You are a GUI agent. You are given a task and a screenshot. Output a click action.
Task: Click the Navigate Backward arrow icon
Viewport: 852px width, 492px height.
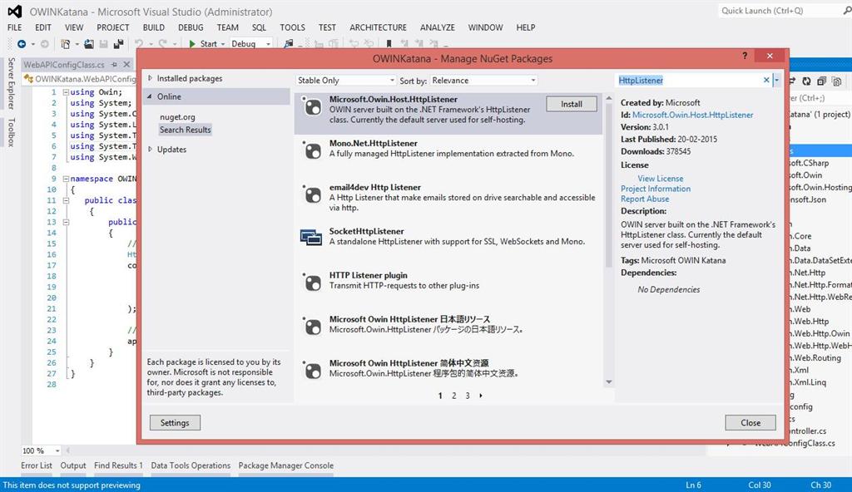[21, 44]
